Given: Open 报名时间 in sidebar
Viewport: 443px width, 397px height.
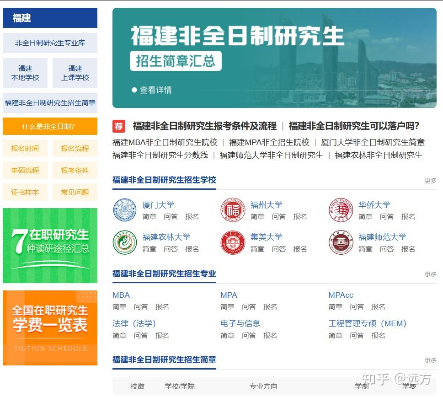Looking at the screenshot, I should 25,148.
